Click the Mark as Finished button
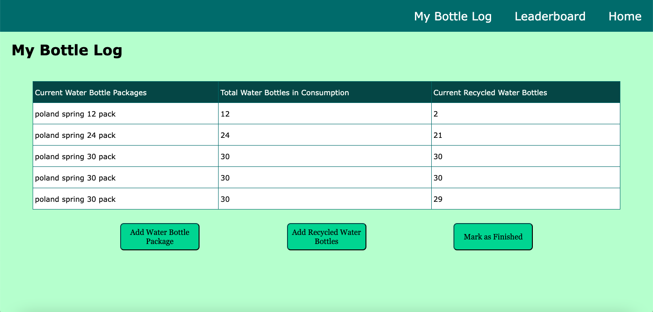Screen dimensions: 653x312 pyautogui.click(x=493, y=237)
